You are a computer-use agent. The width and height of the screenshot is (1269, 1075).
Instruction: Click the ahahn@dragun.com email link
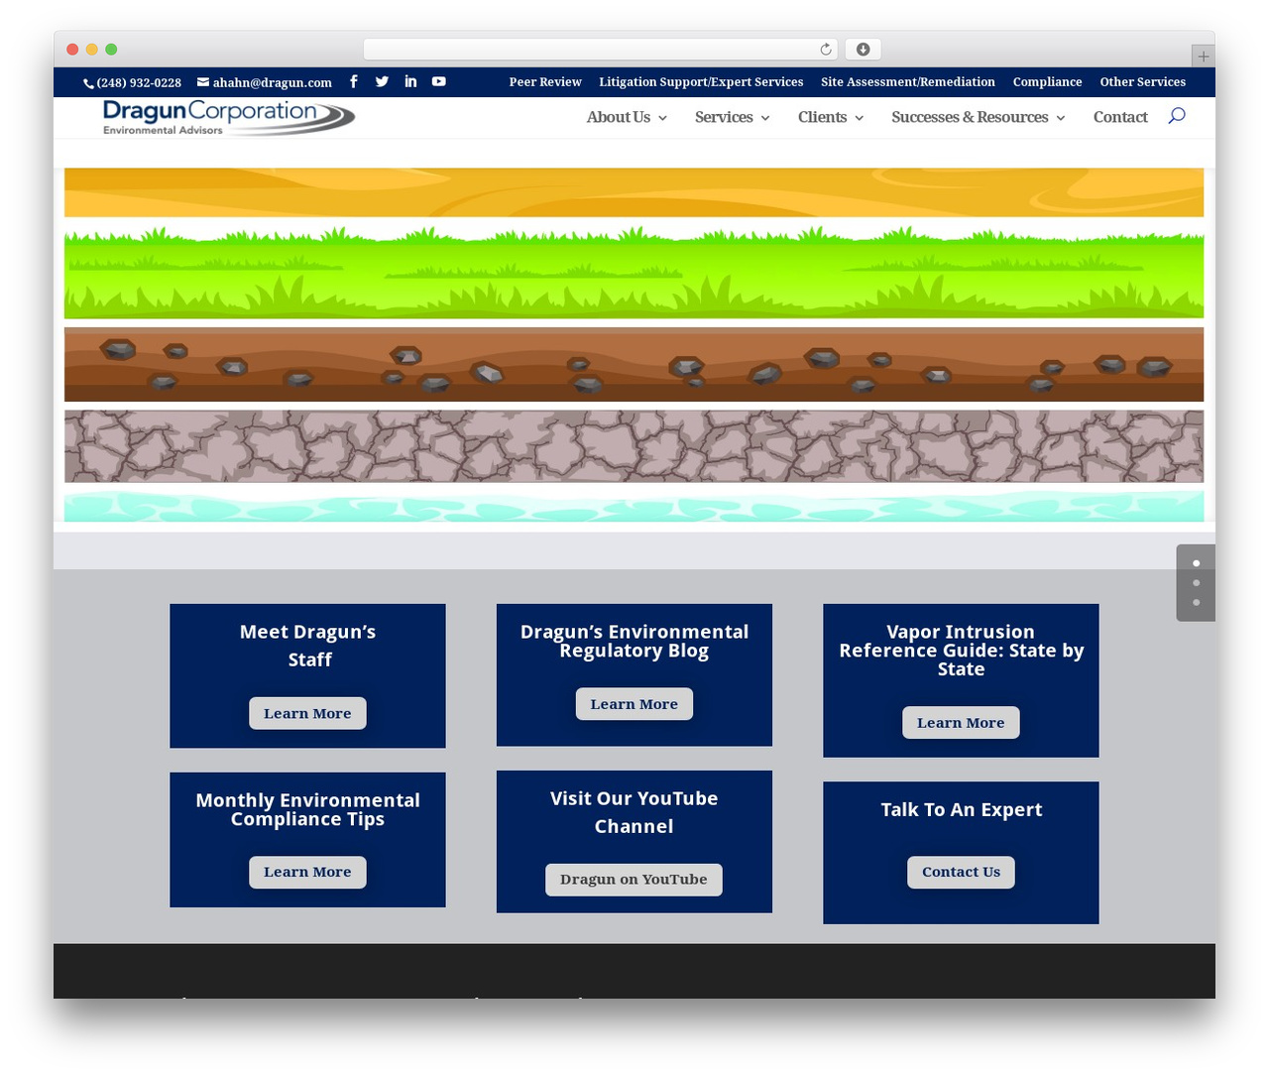[x=265, y=83]
